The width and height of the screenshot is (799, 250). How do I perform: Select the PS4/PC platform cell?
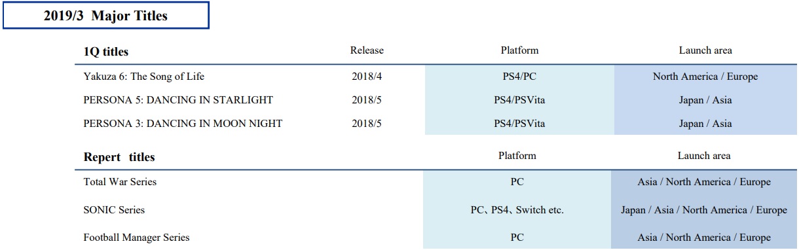click(x=520, y=77)
